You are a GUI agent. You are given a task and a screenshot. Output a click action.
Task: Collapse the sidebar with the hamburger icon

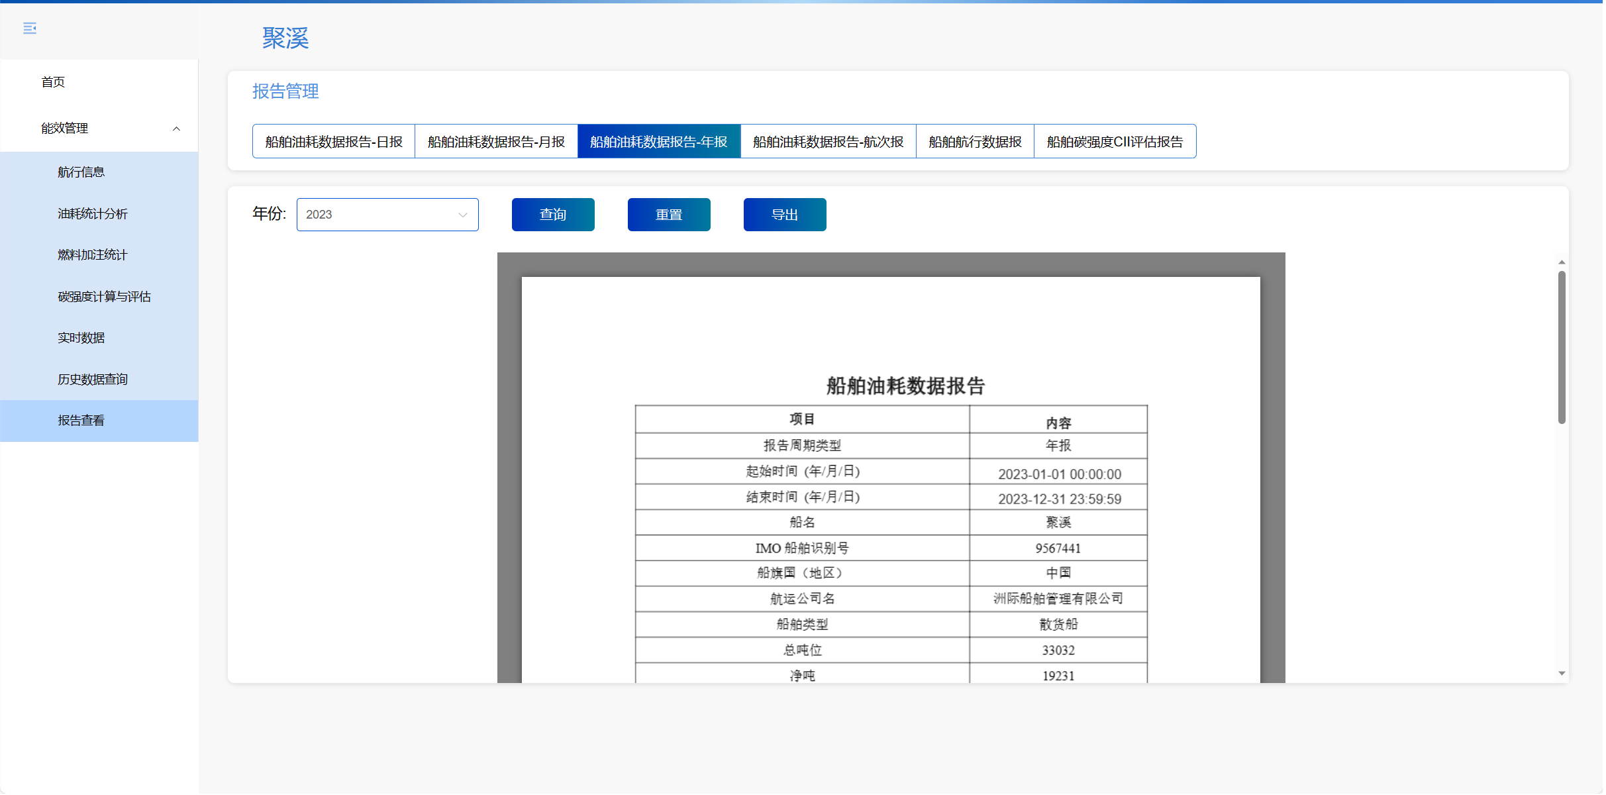[x=30, y=28]
